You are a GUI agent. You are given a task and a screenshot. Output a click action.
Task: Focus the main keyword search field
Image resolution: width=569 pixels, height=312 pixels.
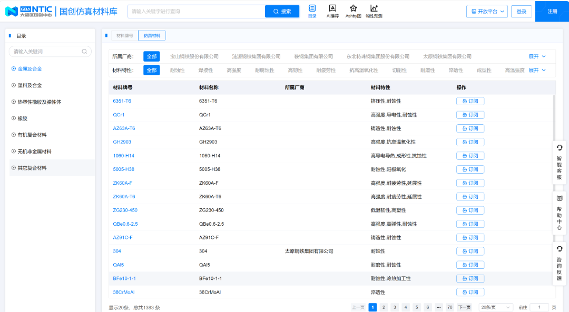coord(197,11)
